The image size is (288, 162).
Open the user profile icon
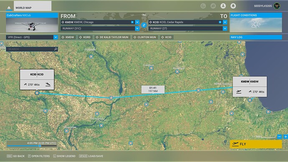(x=223, y=6)
